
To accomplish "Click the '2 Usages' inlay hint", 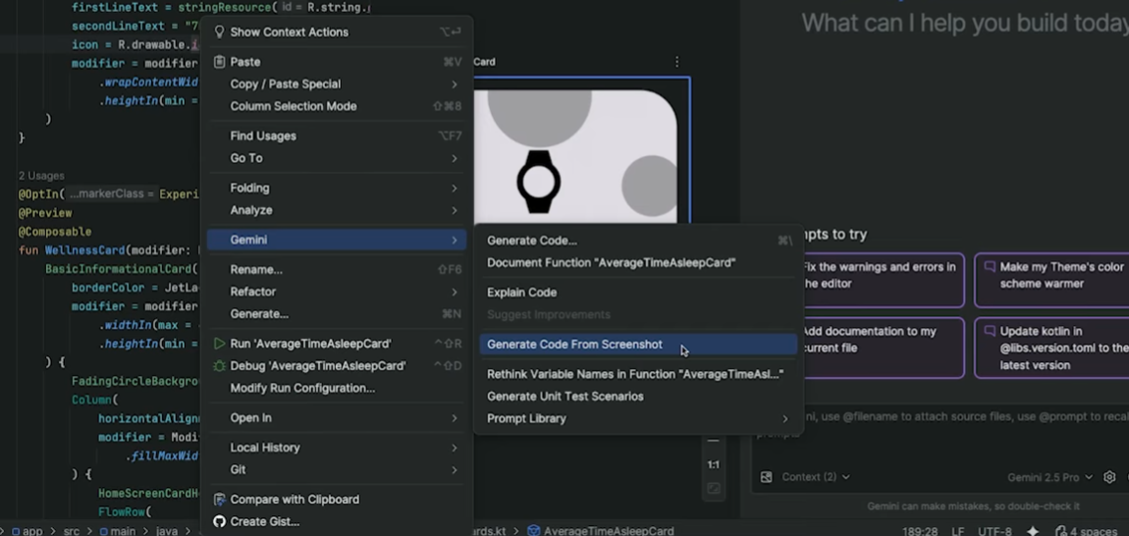I will point(41,176).
